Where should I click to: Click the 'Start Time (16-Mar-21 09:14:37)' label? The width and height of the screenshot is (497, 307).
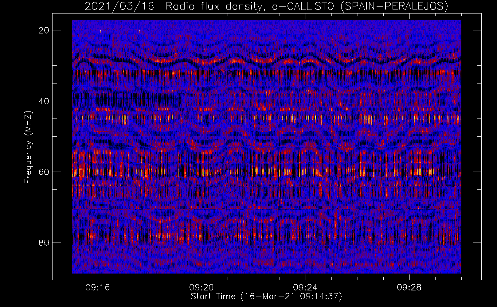[x=266, y=297]
